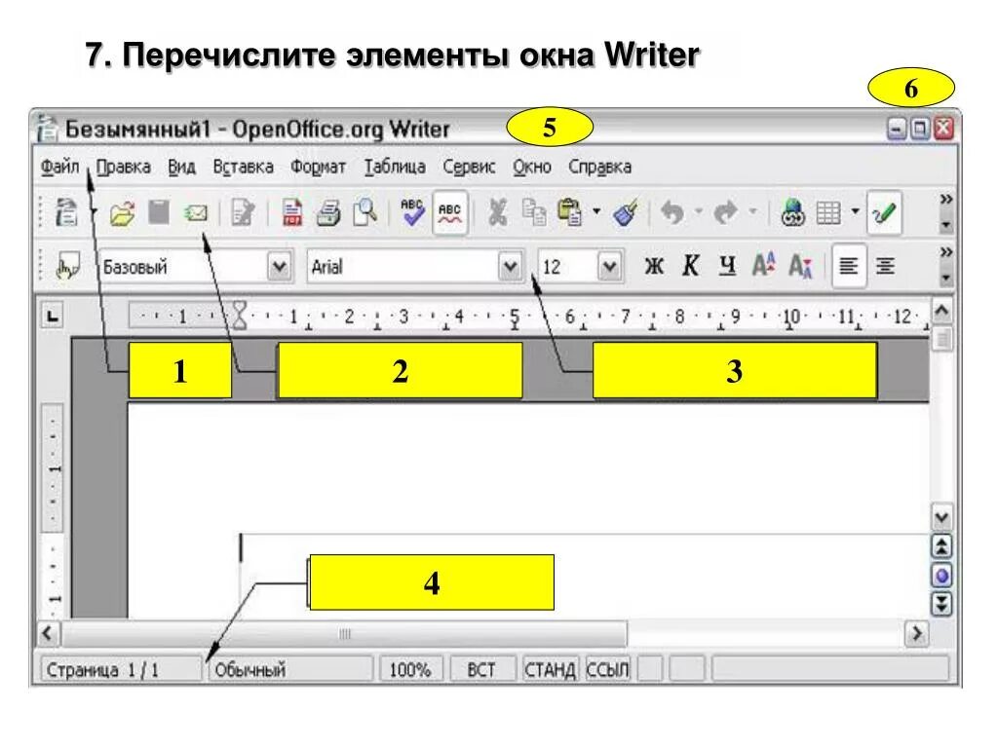Open the paragraph style dropdown Базовый

tap(279, 266)
